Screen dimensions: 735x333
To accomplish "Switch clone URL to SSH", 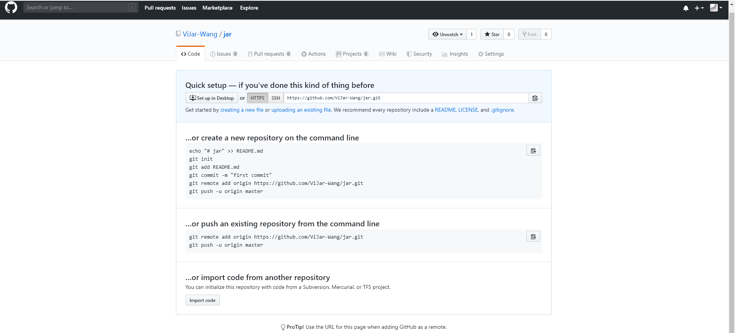I will click(x=276, y=98).
